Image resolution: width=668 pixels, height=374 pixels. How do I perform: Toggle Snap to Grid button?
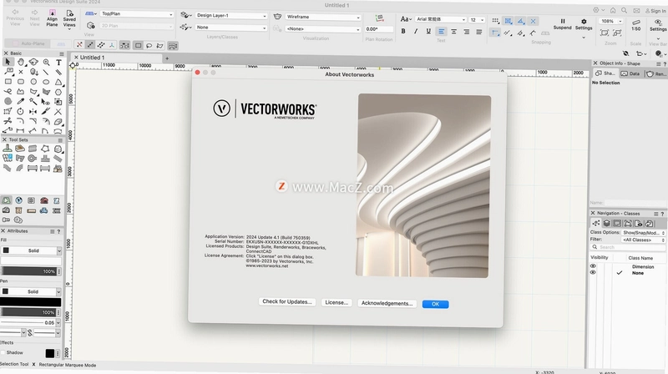[x=495, y=20]
